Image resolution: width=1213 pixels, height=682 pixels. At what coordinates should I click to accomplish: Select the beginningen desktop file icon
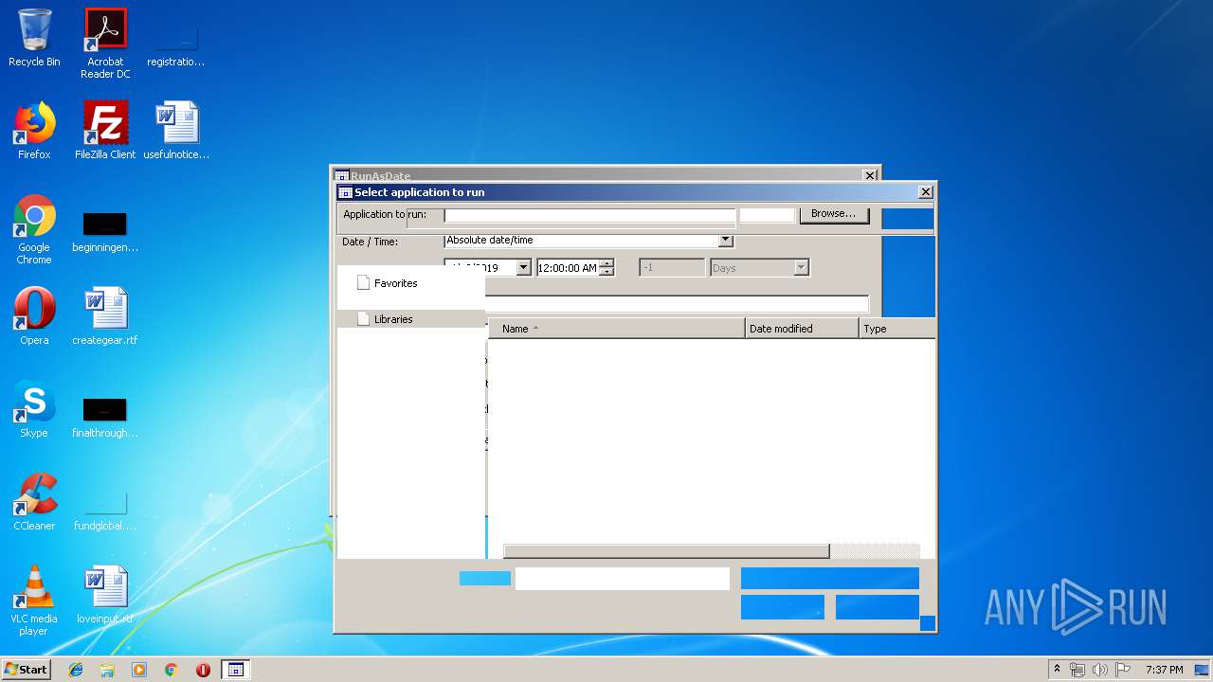(105, 231)
